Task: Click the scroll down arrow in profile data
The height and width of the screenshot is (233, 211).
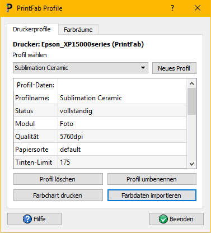Action: (191, 164)
